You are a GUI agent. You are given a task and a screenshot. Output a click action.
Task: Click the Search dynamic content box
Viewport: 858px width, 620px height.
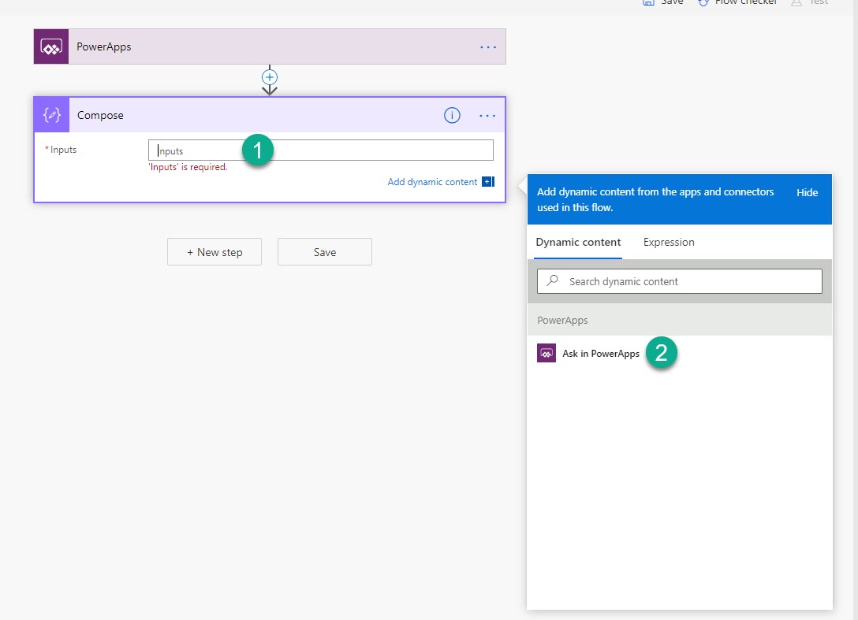[686, 281]
